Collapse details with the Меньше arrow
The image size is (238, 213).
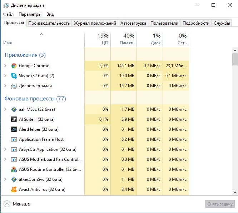pos(6,204)
